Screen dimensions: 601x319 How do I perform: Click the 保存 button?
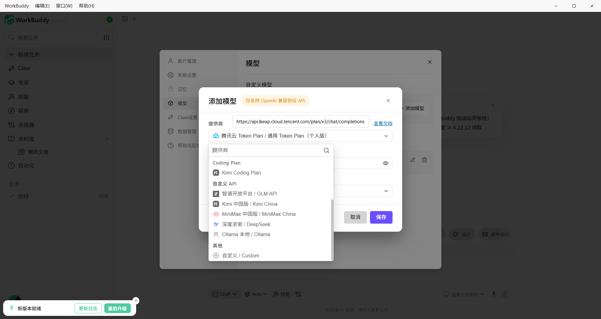tap(381, 217)
